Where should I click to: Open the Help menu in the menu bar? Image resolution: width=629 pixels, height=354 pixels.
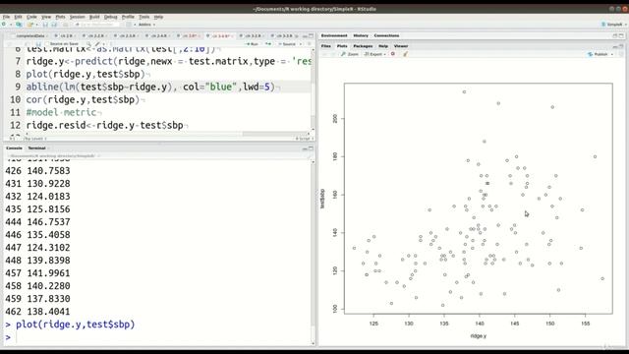[158, 17]
